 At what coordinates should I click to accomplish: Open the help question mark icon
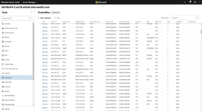[200, 2]
